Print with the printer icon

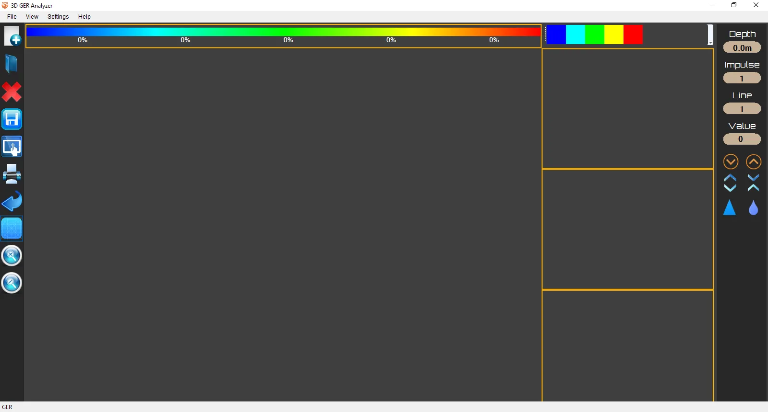(12, 174)
